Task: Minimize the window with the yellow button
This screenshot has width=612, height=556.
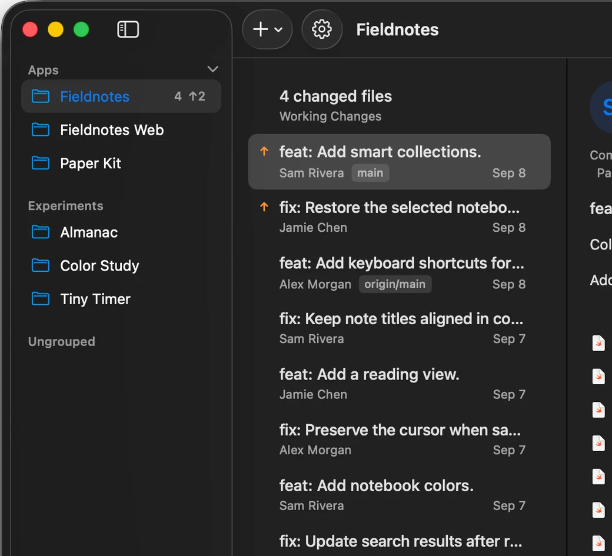Action: (55, 29)
